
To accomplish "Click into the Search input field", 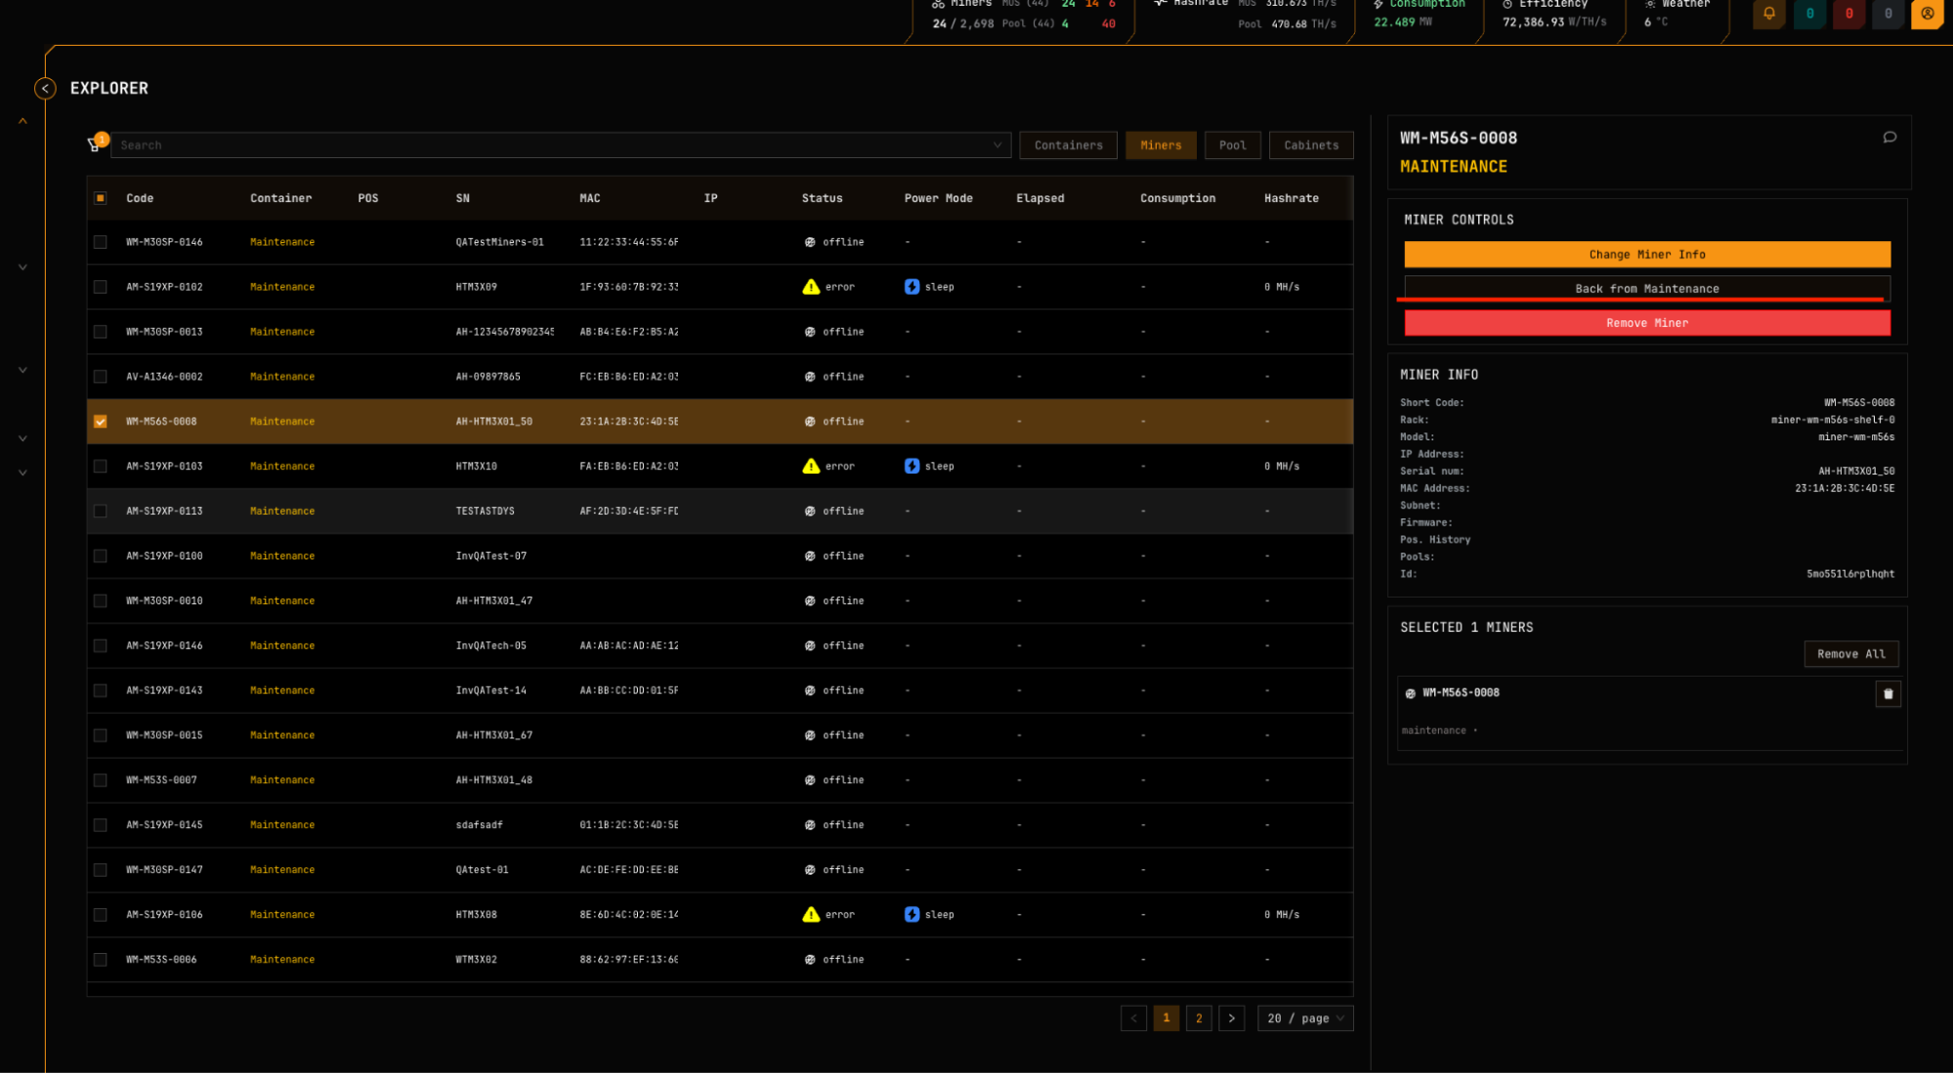I will point(547,145).
